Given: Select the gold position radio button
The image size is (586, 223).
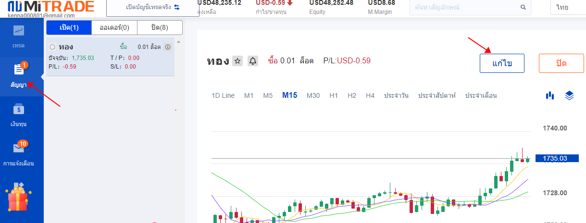Looking at the screenshot, I should click(x=52, y=47).
